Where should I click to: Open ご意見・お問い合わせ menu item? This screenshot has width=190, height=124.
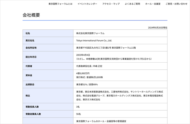176,4
